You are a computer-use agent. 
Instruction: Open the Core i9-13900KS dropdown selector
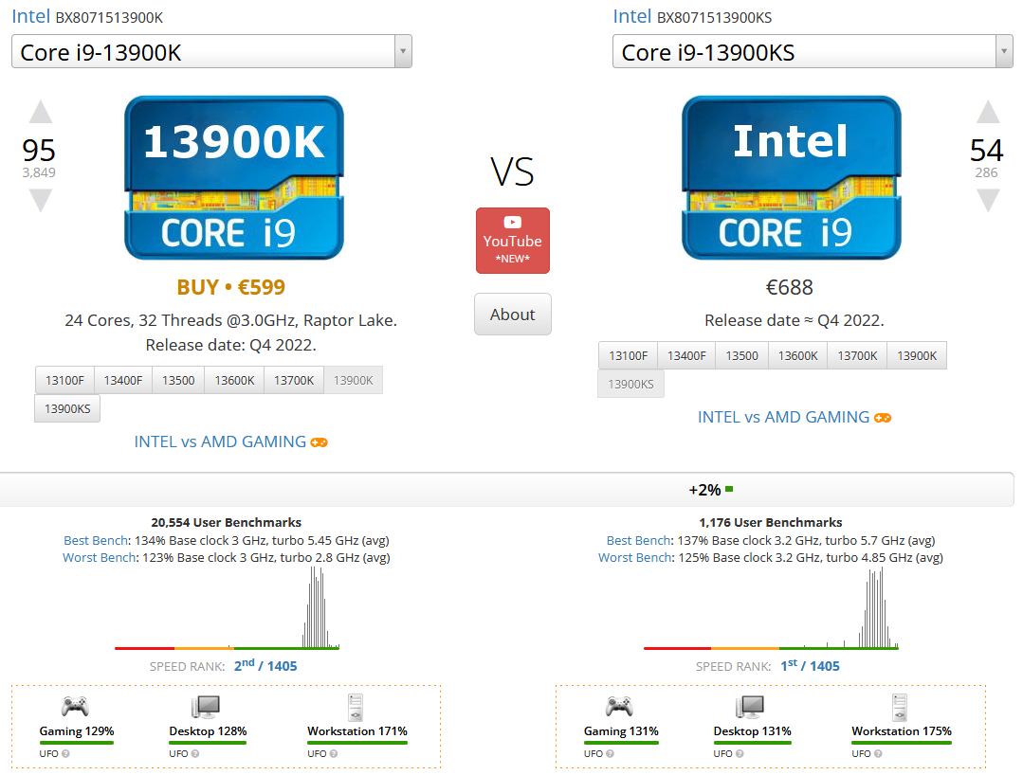tap(813, 51)
